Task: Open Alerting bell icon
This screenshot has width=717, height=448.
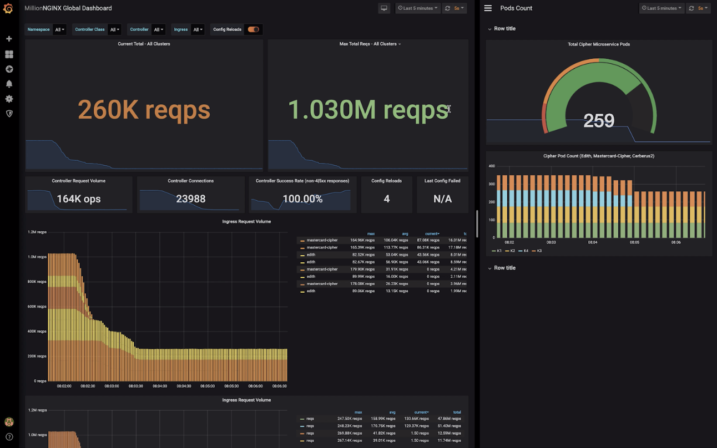Action: [x=9, y=84]
